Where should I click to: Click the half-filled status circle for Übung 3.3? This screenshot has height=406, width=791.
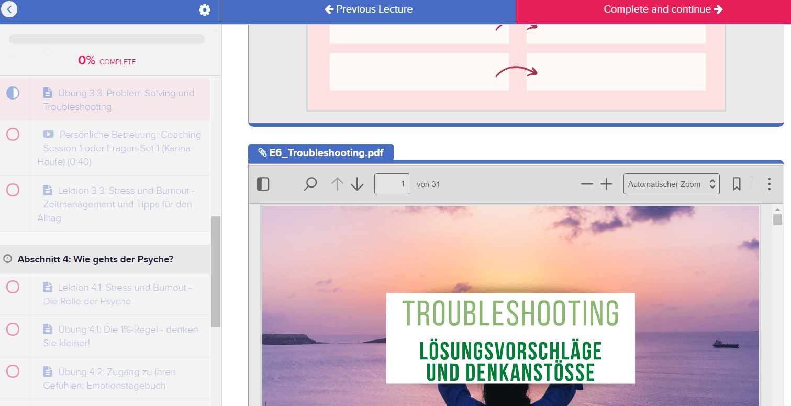click(13, 93)
